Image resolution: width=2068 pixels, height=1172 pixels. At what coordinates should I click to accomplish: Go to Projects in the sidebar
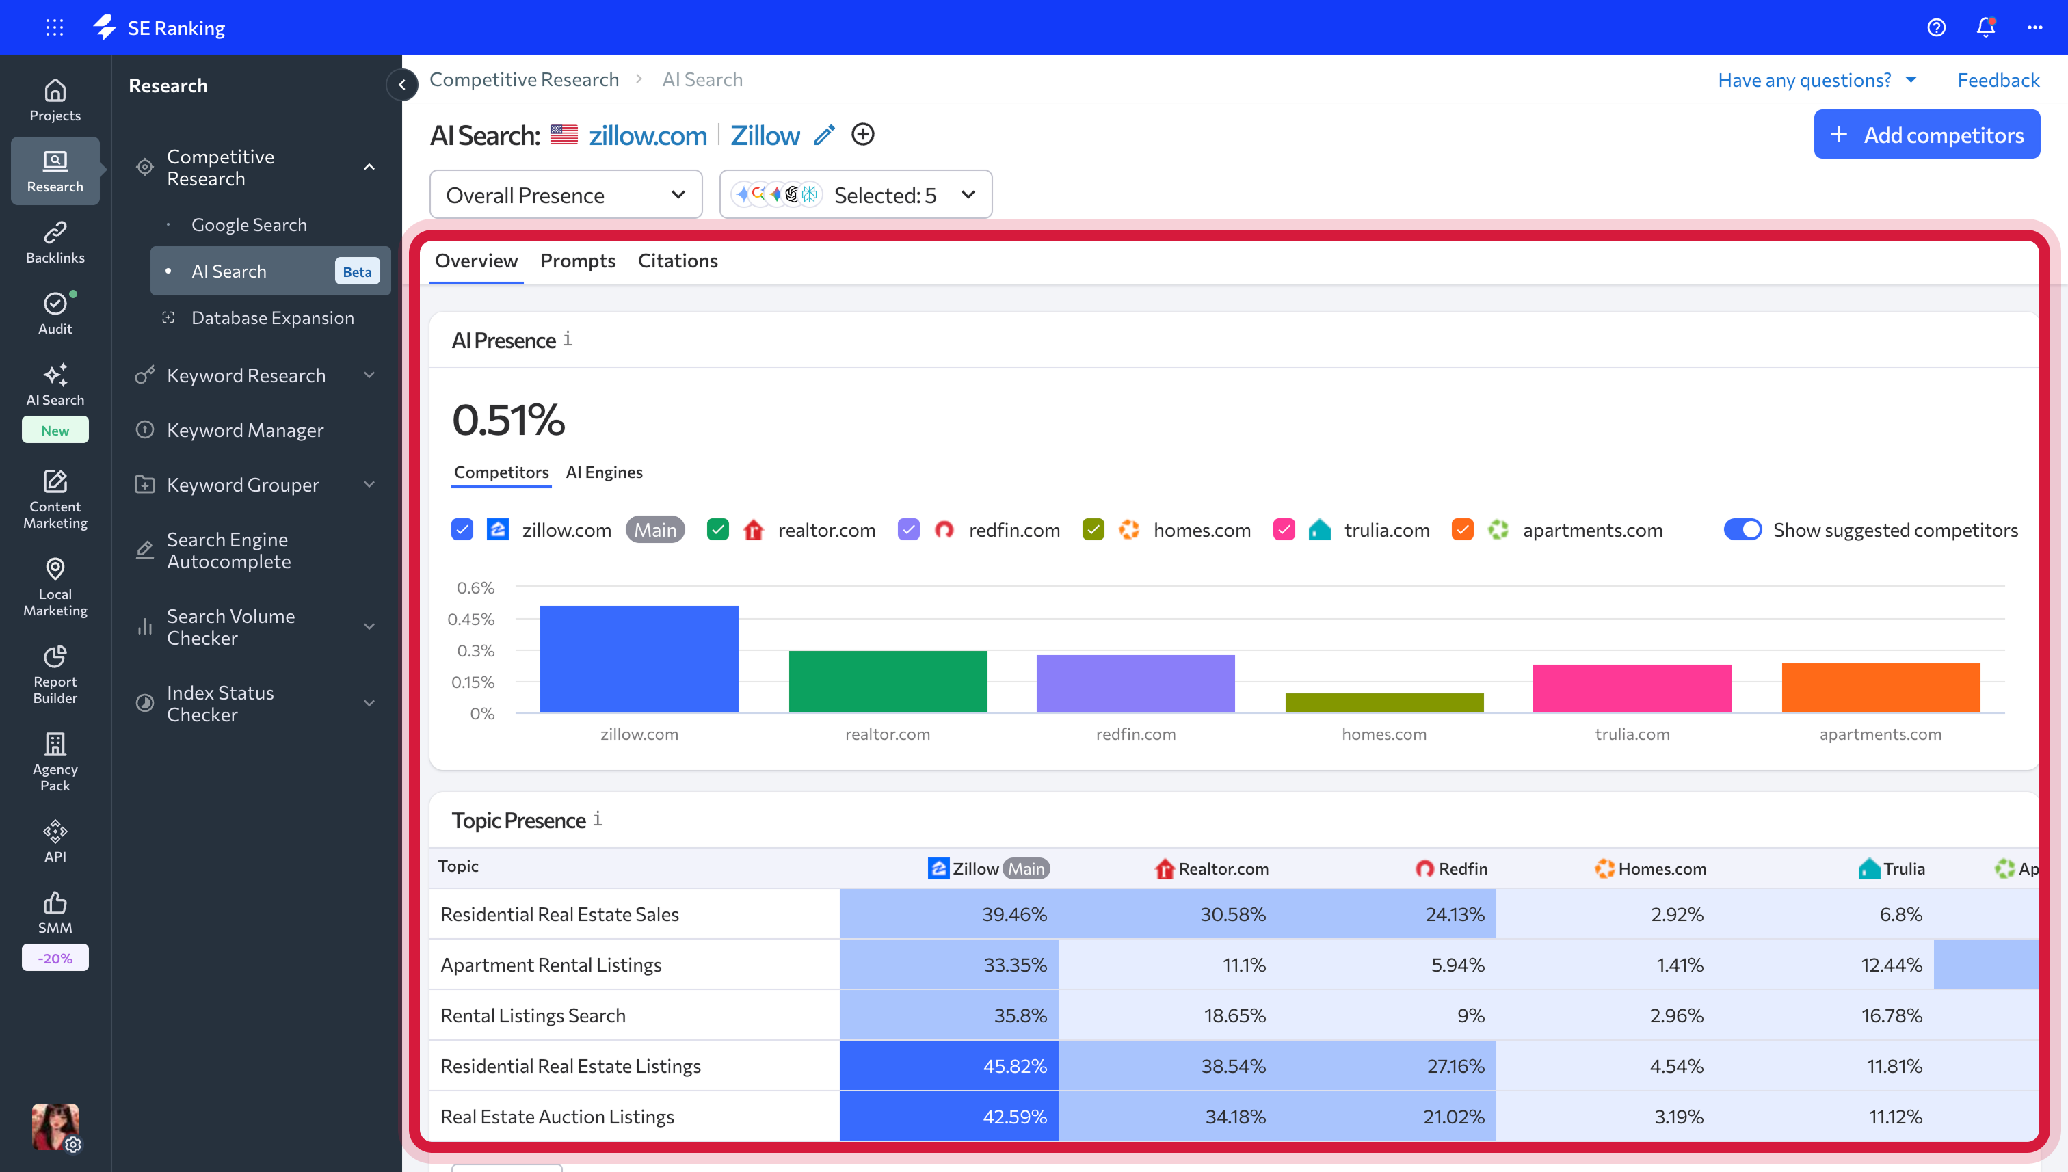tap(55, 100)
